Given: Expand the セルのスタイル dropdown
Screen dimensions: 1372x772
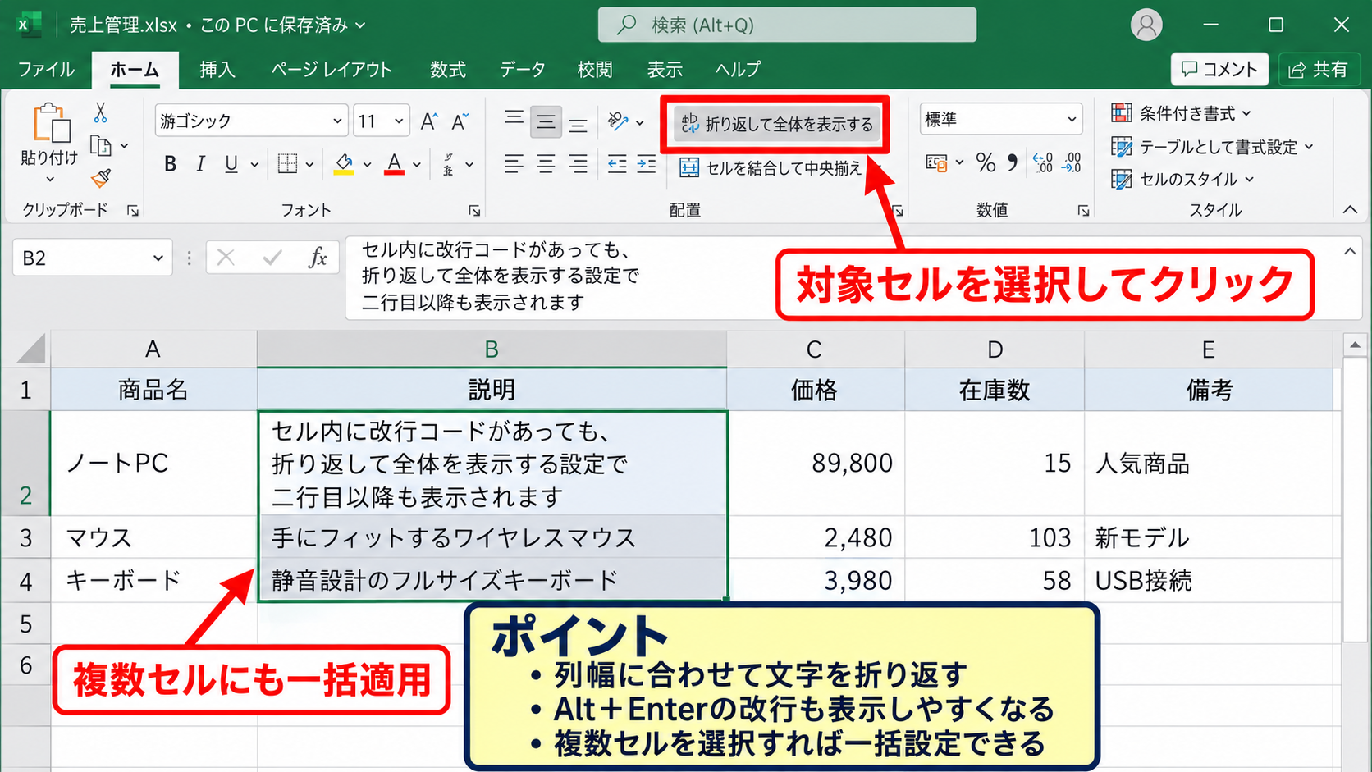Looking at the screenshot, I should 1249,179.
